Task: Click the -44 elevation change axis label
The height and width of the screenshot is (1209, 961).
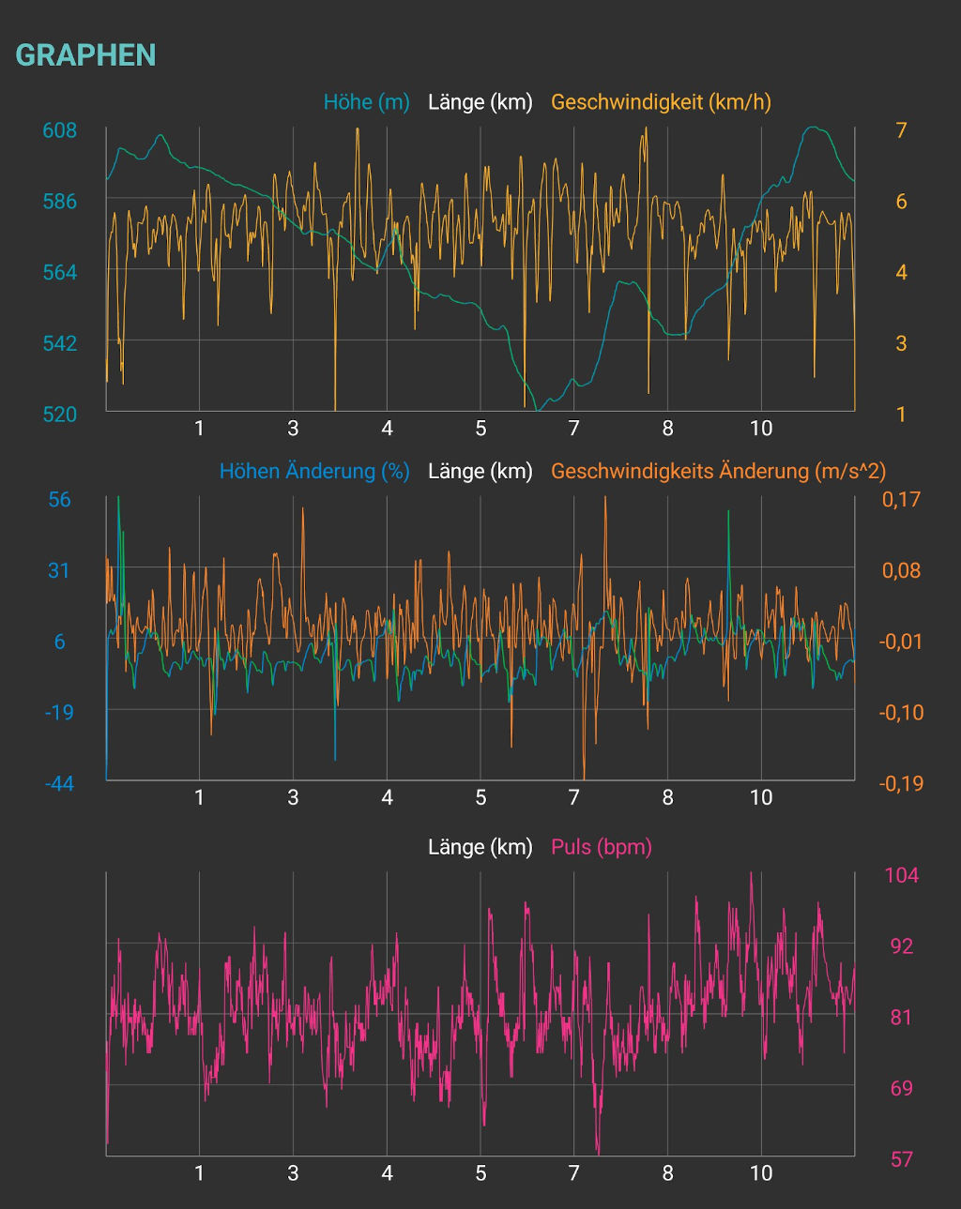Action: coord(59,783)
